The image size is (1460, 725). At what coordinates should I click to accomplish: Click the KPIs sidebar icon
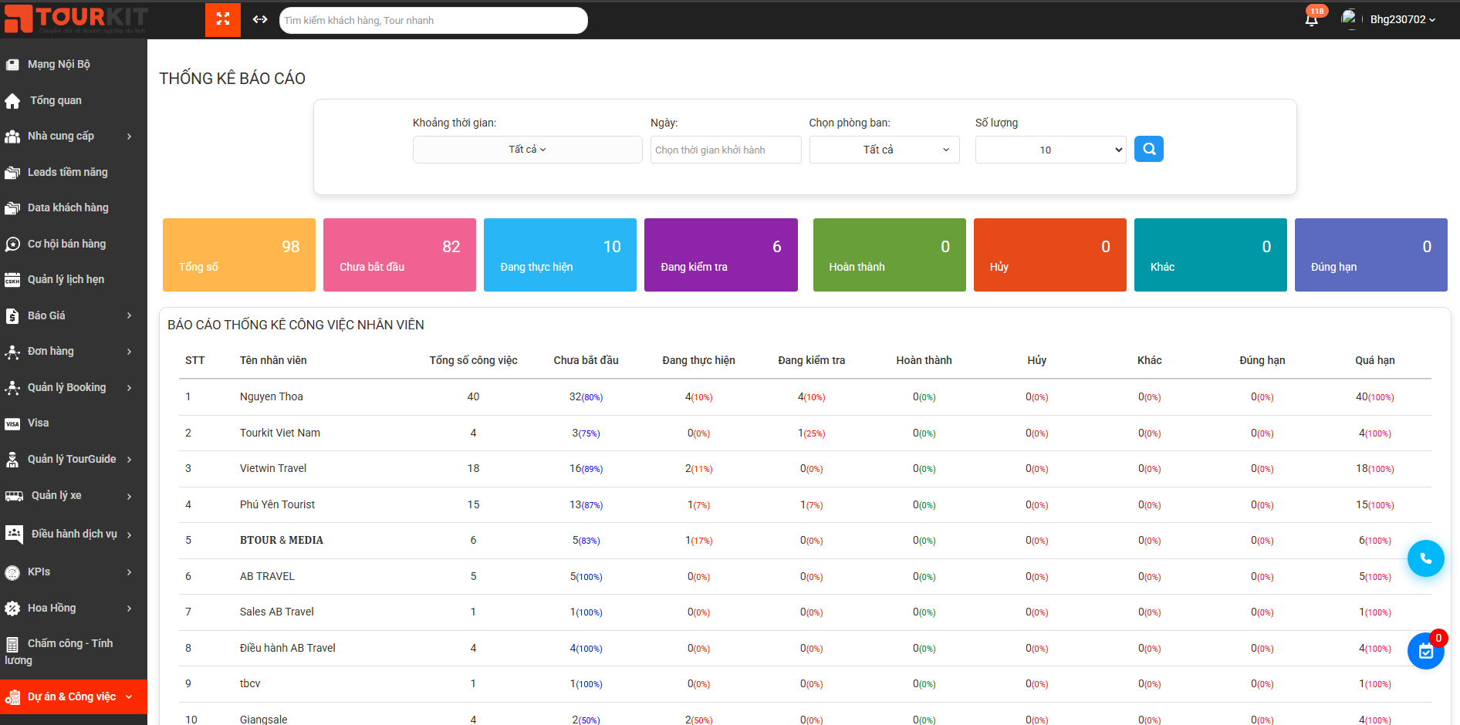(x=12, y=572)
